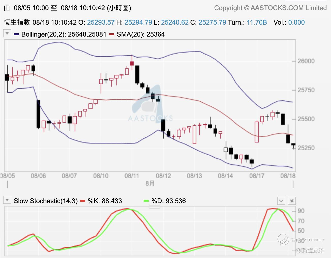Click the 08/14 date axis label
Image resolution: width=331 pixels, height=258 pixels.
(x=225, y=176)
